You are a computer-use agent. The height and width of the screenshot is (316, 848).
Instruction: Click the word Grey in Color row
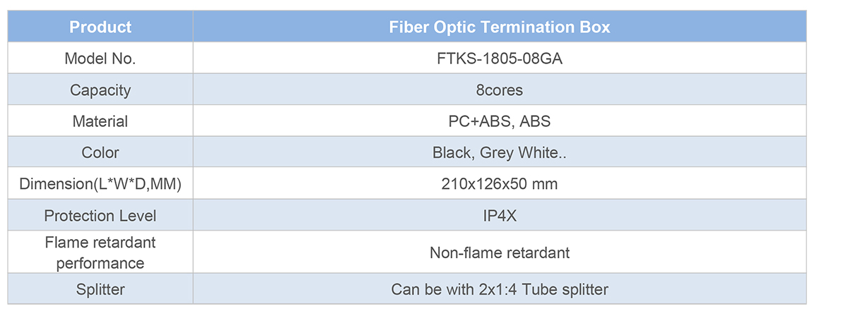(x=497, y=153)
